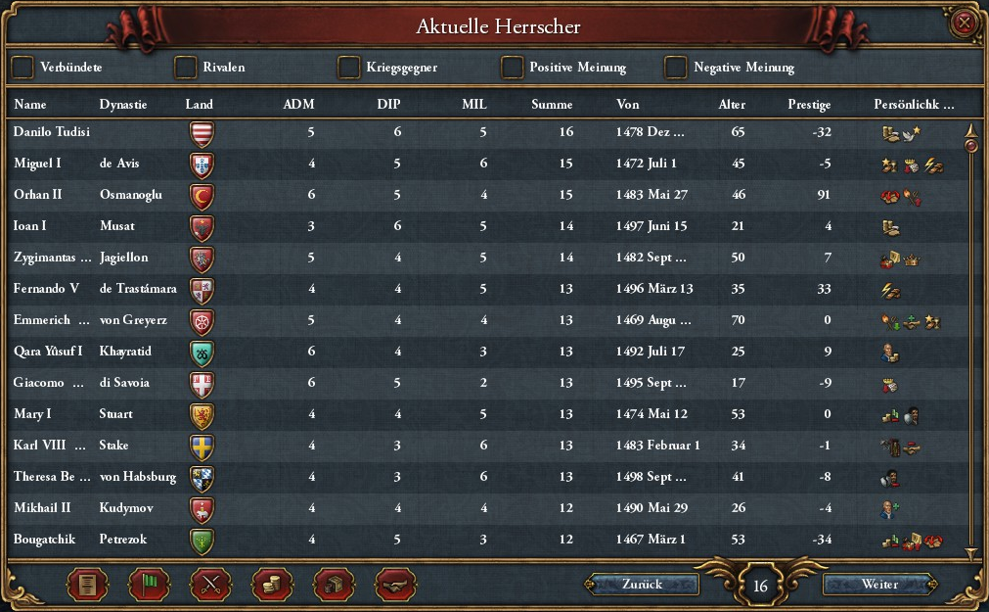Open the scroll document ledger page icon

tap(87, 585)
